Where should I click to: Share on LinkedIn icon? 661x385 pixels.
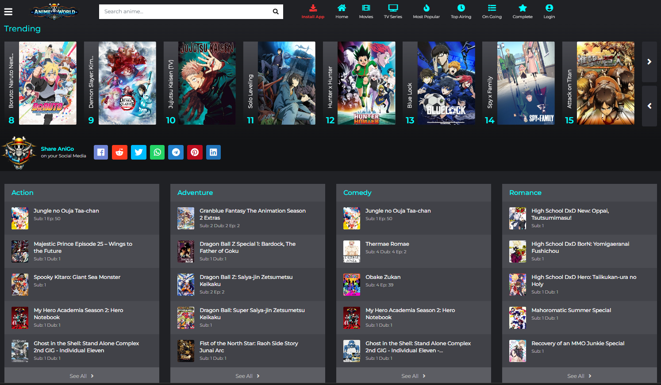tap(213, 152)
